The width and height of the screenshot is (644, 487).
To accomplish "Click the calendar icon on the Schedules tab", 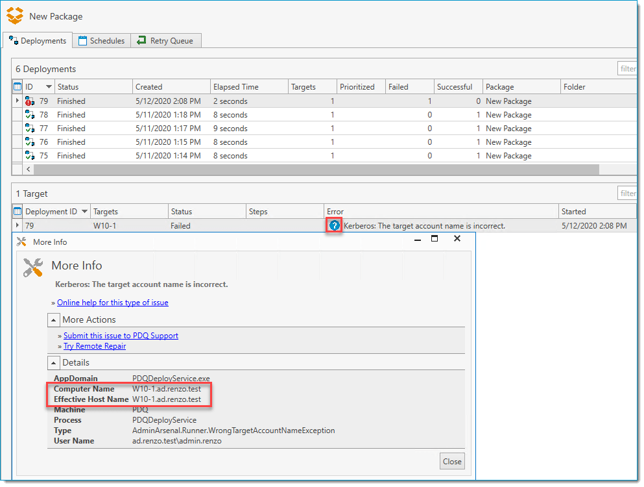I will pos(82,40).
